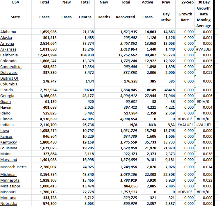Screen dimensions: 219x206
Task: Click Texas-sized Hawaii row state name
Action: point(6,108)
